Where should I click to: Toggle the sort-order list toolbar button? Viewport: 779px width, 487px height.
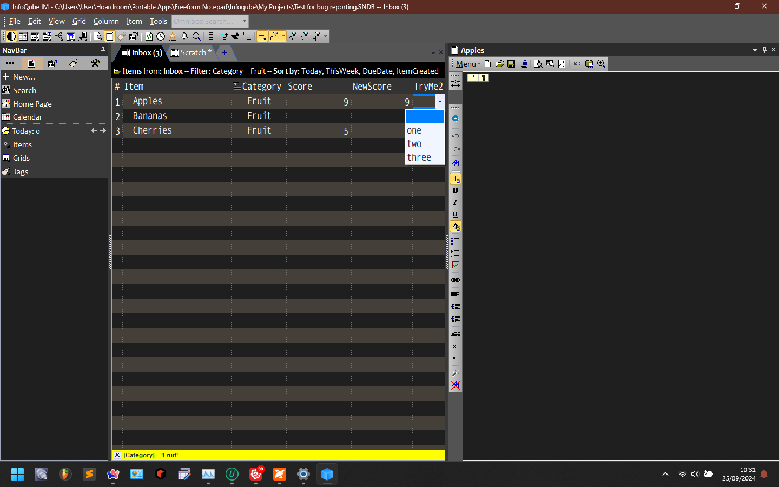pos(262,36)
